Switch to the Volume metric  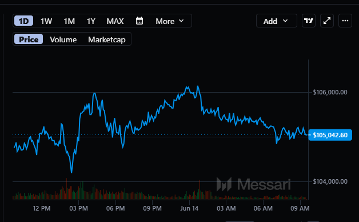coord(63,39)
